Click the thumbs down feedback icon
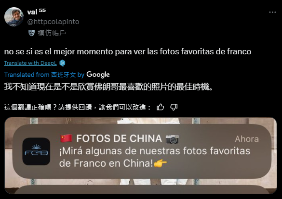The height and width of the screenshot is (199, 282). [x=174, y=107]
